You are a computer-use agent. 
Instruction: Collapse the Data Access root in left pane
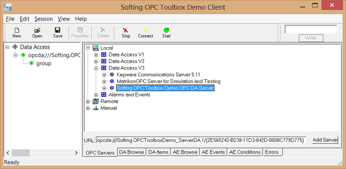click(x=7, y=47)
